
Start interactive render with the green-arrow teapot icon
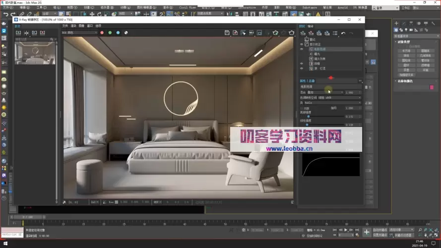tap(275, 33)
